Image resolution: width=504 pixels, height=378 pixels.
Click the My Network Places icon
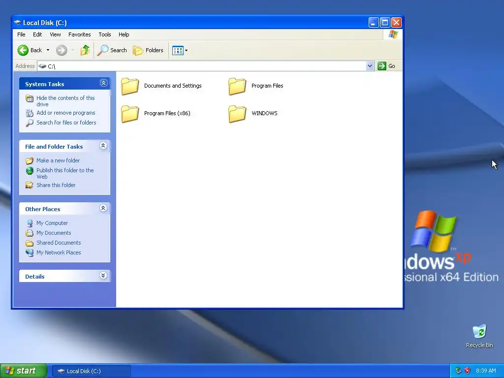click(x=30, y=252)
